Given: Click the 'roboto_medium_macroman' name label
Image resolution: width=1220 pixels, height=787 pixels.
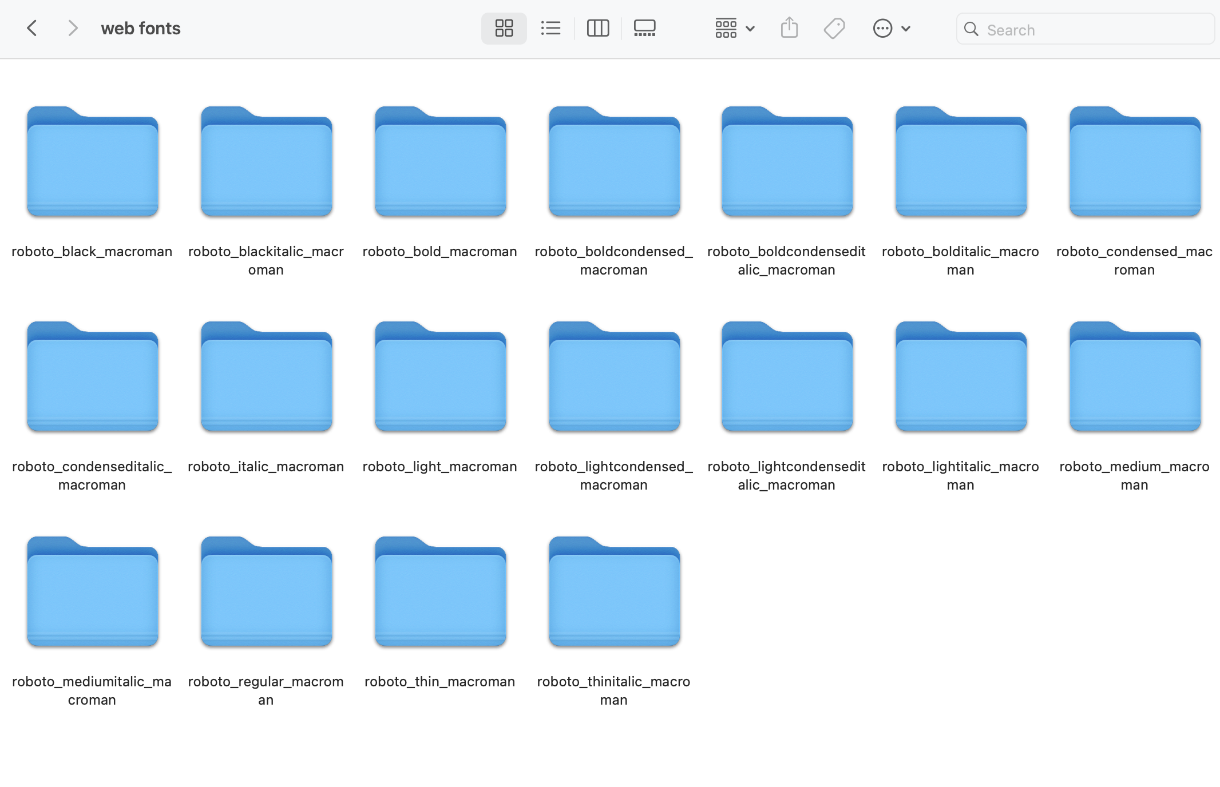Looking at the screenshot, I should point(1134,476).
